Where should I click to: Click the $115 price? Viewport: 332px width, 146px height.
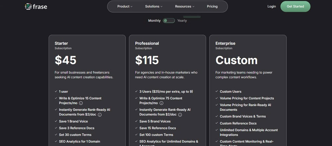(147, 60)
